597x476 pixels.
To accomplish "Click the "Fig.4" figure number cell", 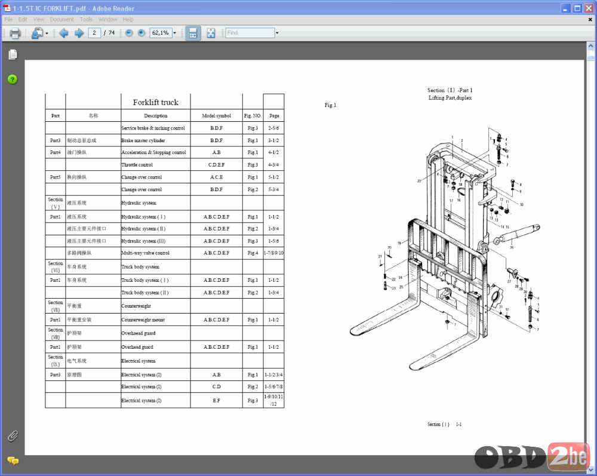I will click(x=253, y=253).
